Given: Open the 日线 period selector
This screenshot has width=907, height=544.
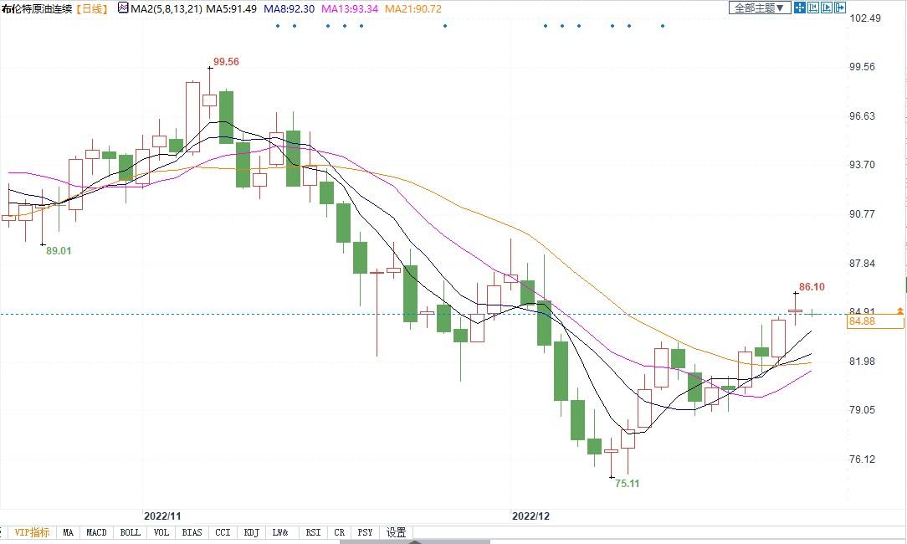Looking at the screenshot, I should (x=90, y=8).
